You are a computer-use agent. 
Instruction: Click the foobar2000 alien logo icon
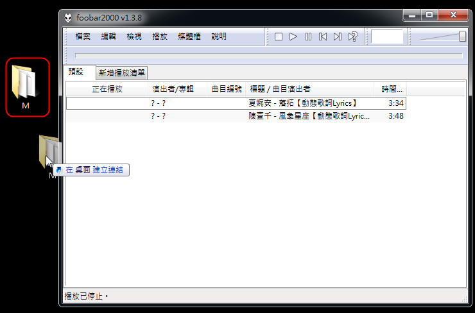68,18
